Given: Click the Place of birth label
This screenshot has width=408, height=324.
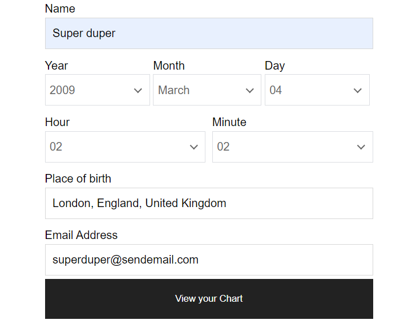Looking at the screenshot, I should click(x=78, y=179).
